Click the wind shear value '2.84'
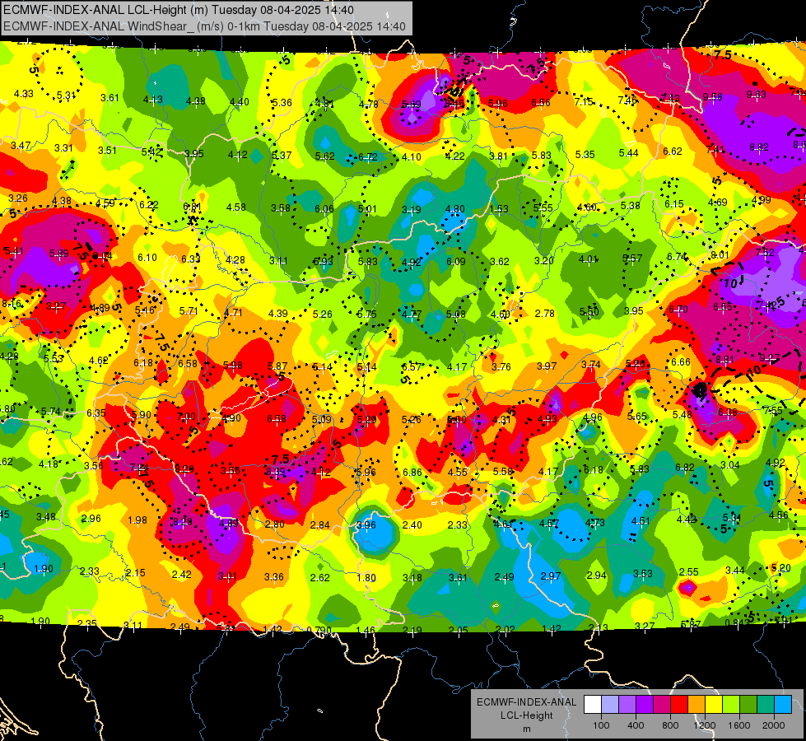The width and height of the screenshot is (806, 741). coord(319,525)
